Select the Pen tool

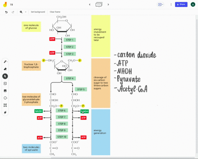click(x=5, y=62)
